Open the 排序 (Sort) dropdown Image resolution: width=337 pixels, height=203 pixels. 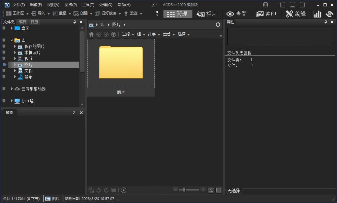tap(153, 34)
